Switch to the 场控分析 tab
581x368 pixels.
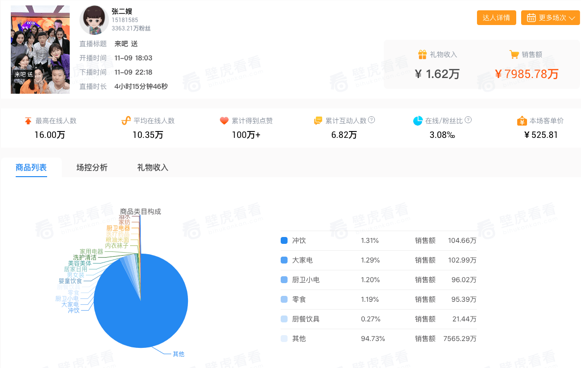(92, 167)
